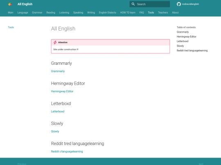The width and height of the screenshot is (221, 165).
Task: Open the FAQ tab
Action: pos(142,13)
